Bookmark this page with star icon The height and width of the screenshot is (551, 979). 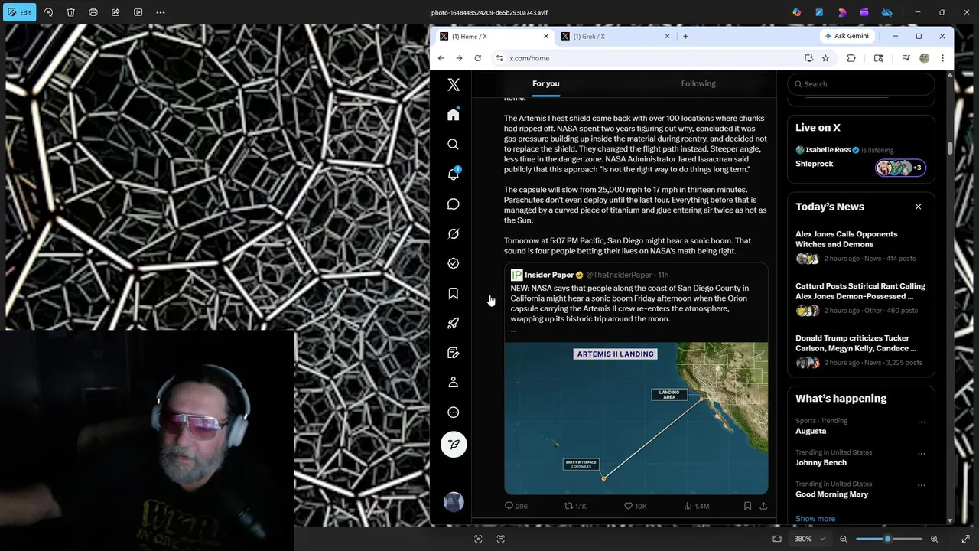pos(825,58)
